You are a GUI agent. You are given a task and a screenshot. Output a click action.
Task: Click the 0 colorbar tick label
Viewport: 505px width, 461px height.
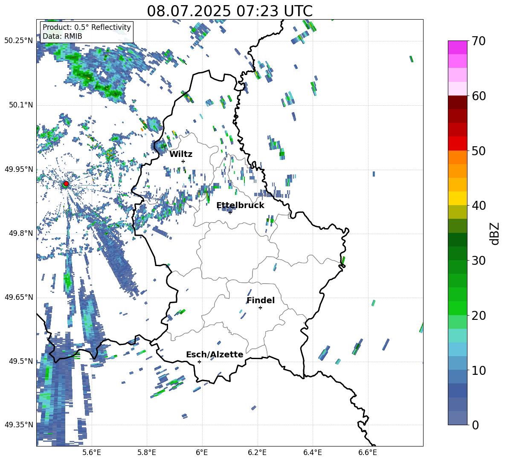[475, 425]
